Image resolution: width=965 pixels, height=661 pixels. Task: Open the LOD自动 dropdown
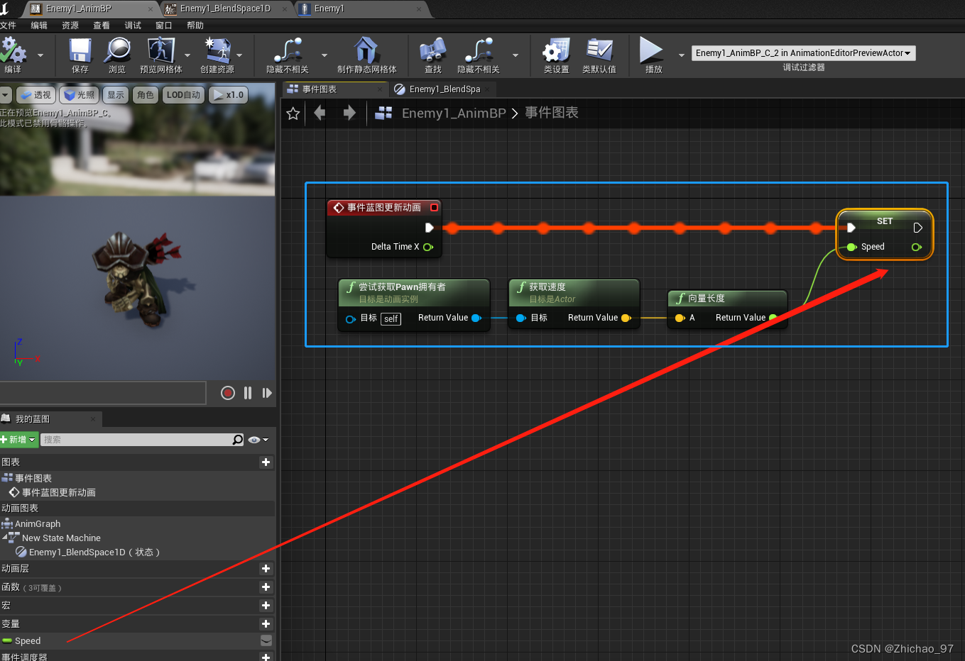(183, 94)
